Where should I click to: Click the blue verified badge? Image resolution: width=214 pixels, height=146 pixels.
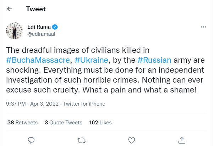pos(55,26)
